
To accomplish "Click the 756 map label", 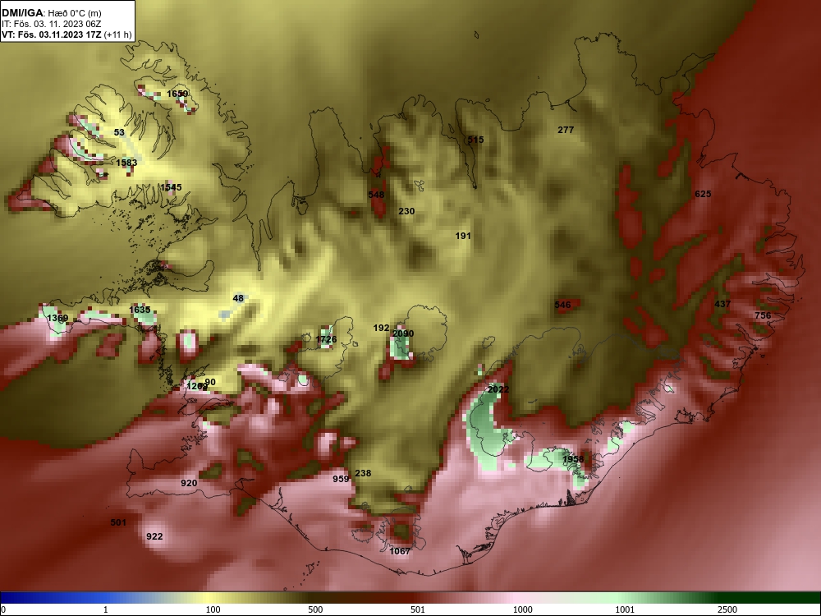I will click(763, 315).
